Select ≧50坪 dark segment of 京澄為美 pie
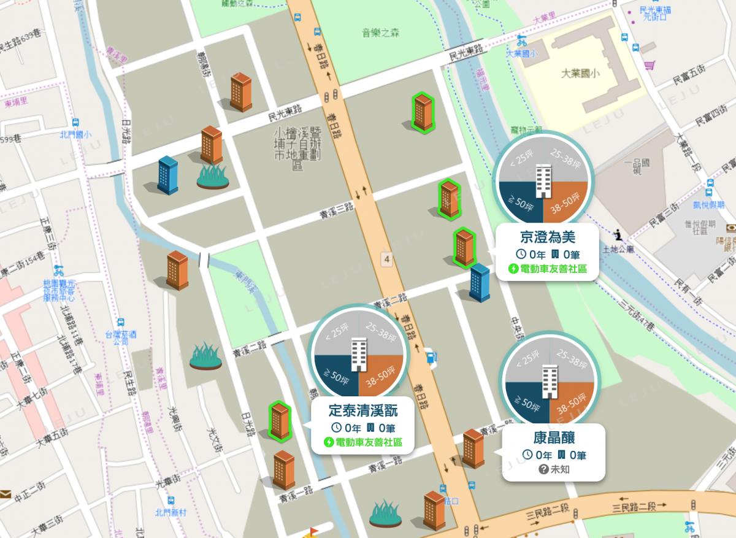736x538 pixels. pos(521,204)
